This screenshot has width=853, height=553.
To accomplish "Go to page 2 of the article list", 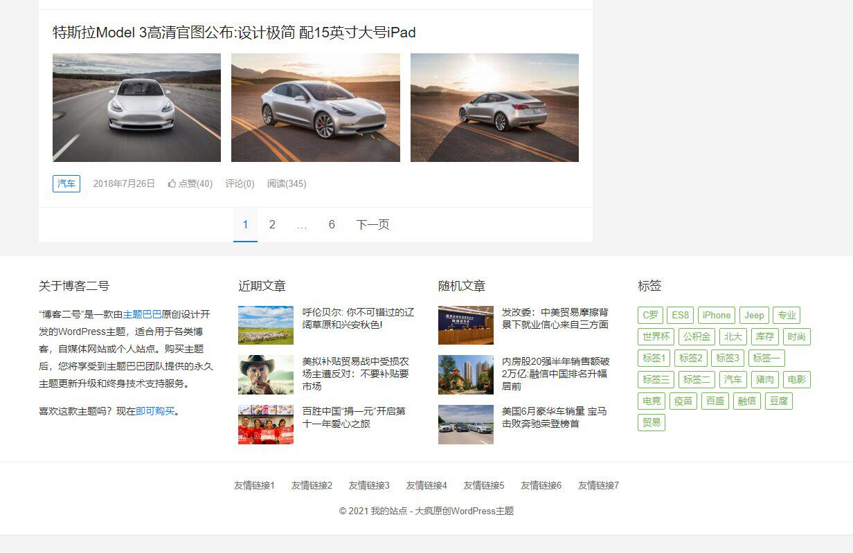I will 272,224.
